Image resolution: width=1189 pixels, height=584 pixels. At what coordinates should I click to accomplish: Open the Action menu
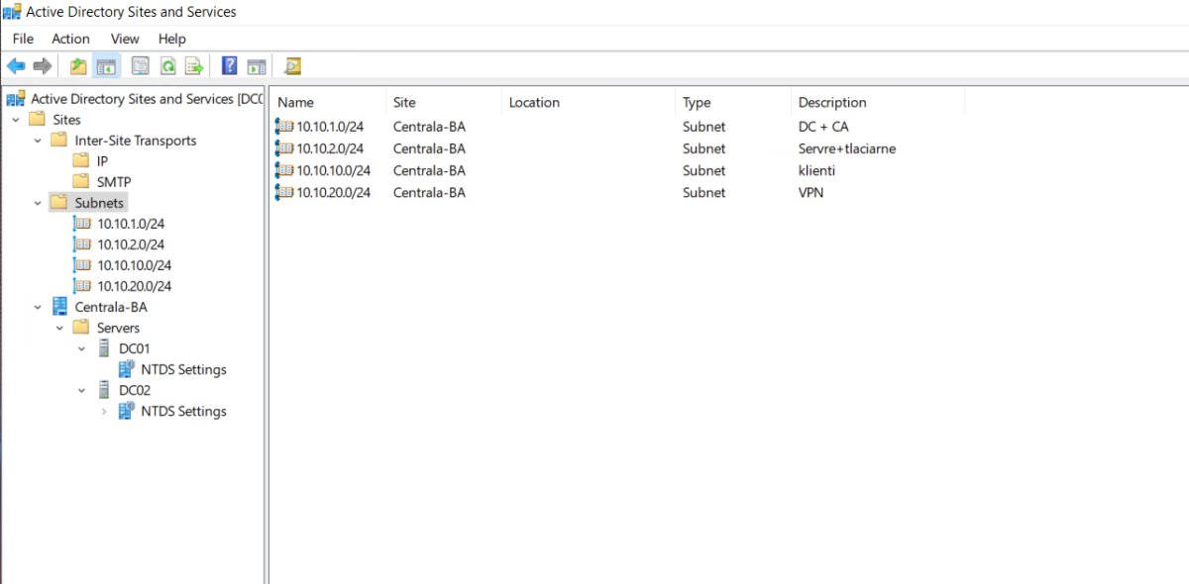pos(70,39)
